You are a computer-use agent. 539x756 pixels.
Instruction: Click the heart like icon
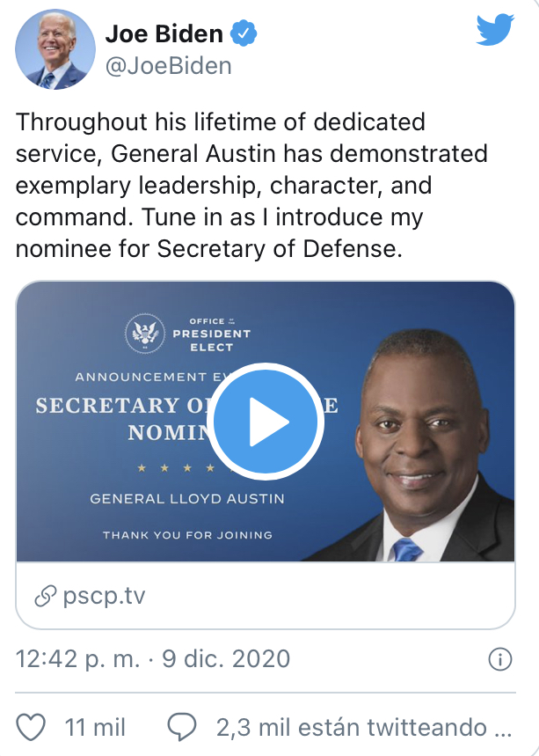tap(31, 726)
